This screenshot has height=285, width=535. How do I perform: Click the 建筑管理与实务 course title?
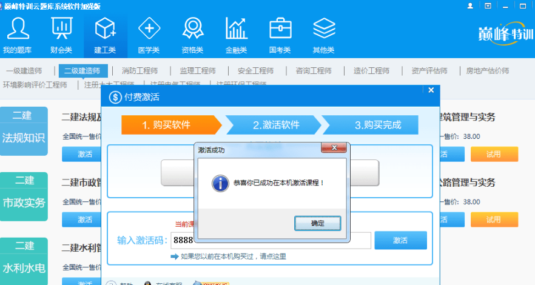[x=468, y=117]
